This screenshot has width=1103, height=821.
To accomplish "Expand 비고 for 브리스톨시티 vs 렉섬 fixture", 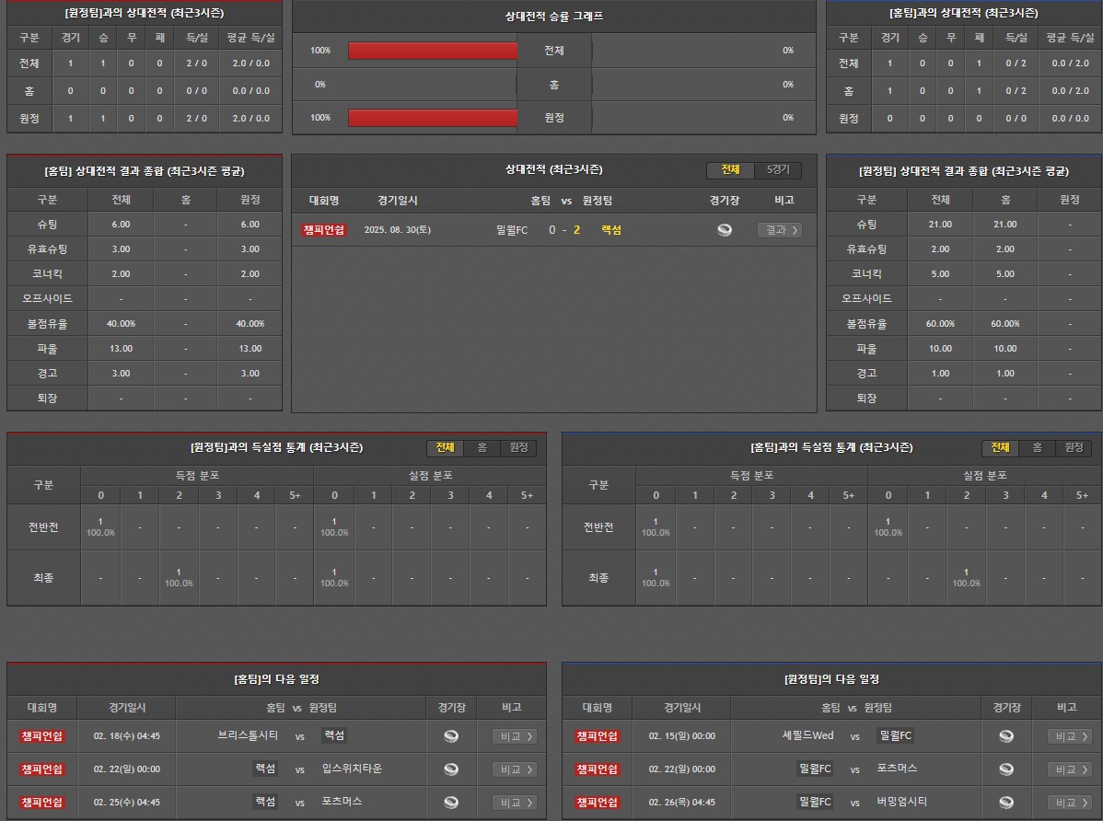I will (x=514, y=736).
